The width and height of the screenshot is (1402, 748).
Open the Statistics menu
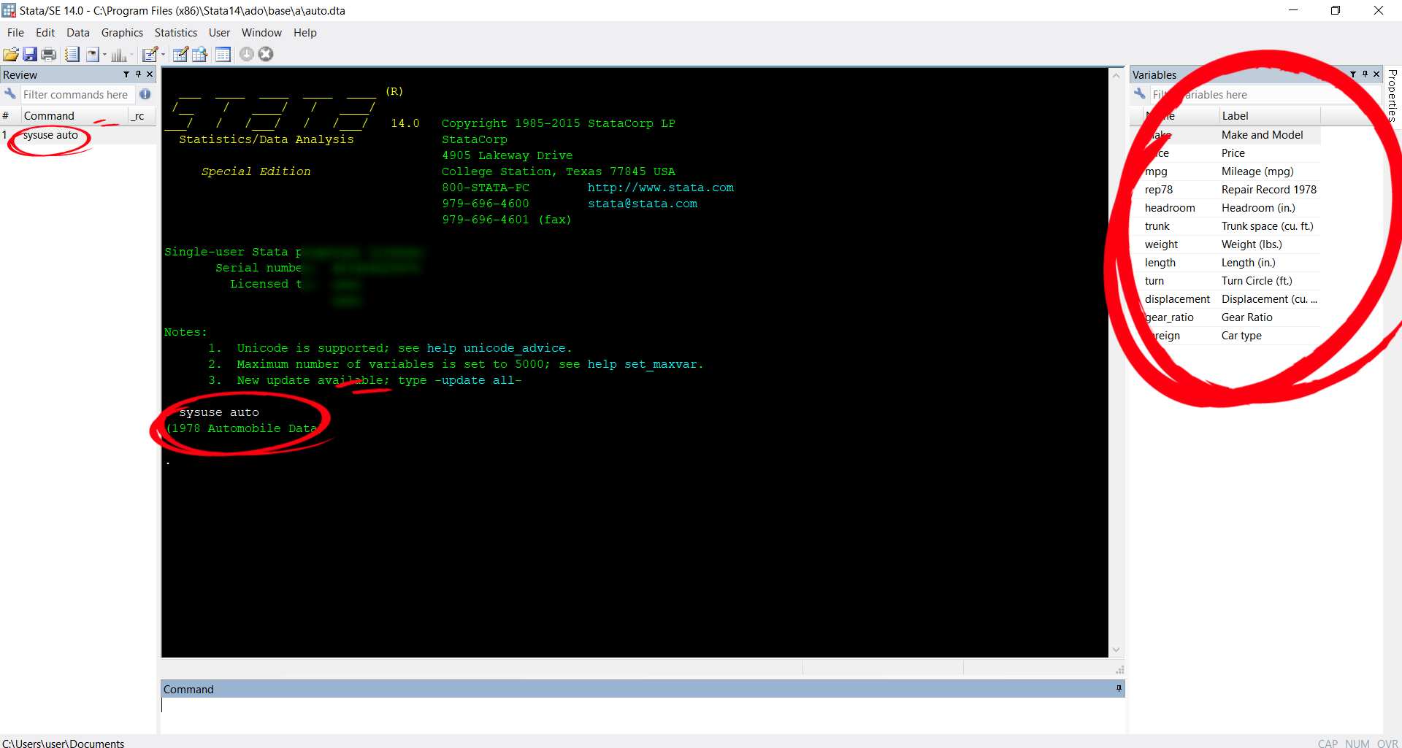175,33
